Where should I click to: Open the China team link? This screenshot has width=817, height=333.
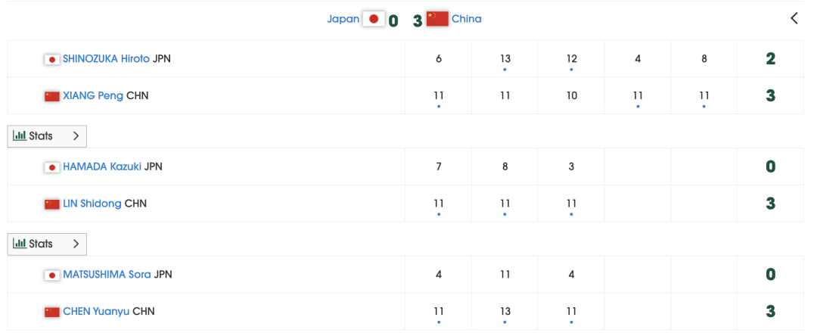pos(466,19)
